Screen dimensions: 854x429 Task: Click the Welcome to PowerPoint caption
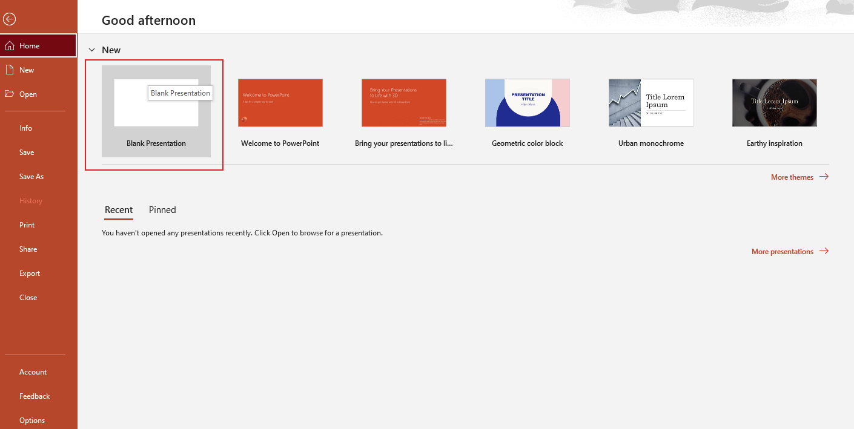[x=280, y=143]
